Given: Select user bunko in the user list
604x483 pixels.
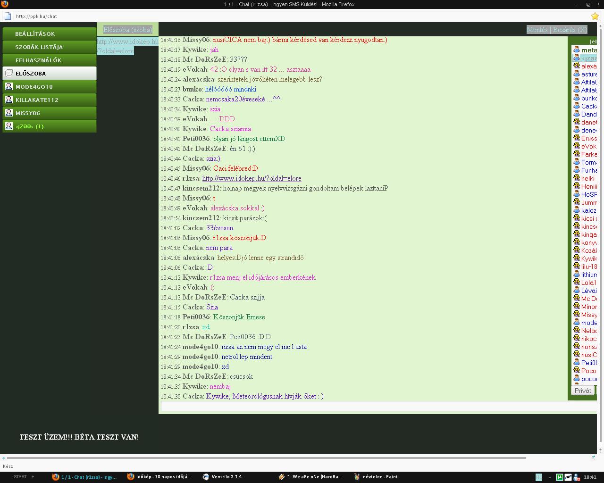Looking at the screenshot, I should point(588,98).
